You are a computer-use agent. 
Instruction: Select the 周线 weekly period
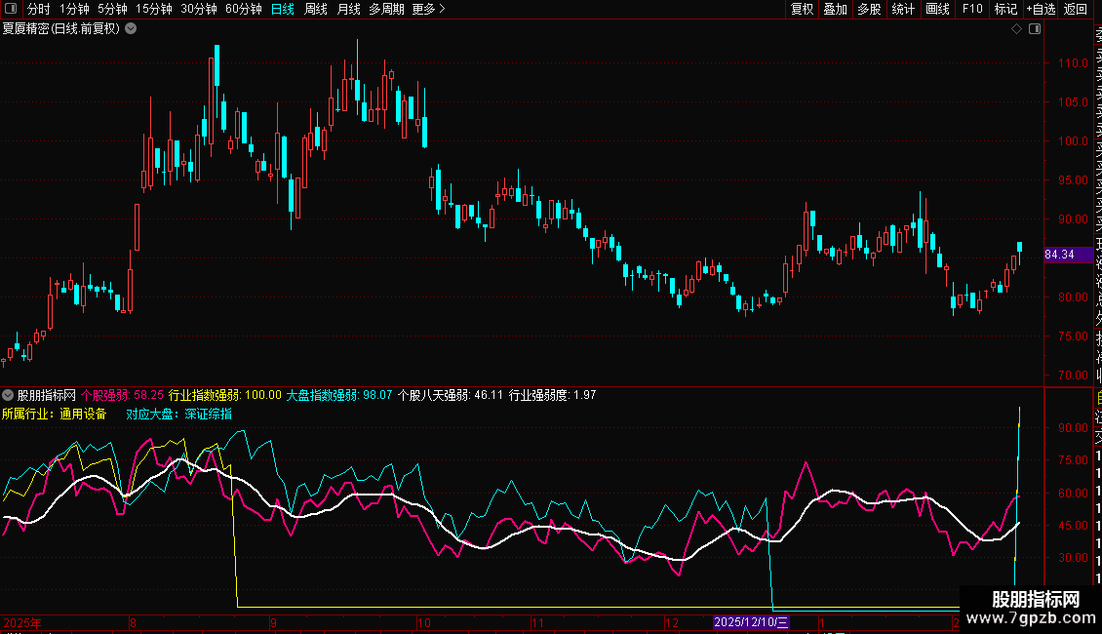[316, 9]
